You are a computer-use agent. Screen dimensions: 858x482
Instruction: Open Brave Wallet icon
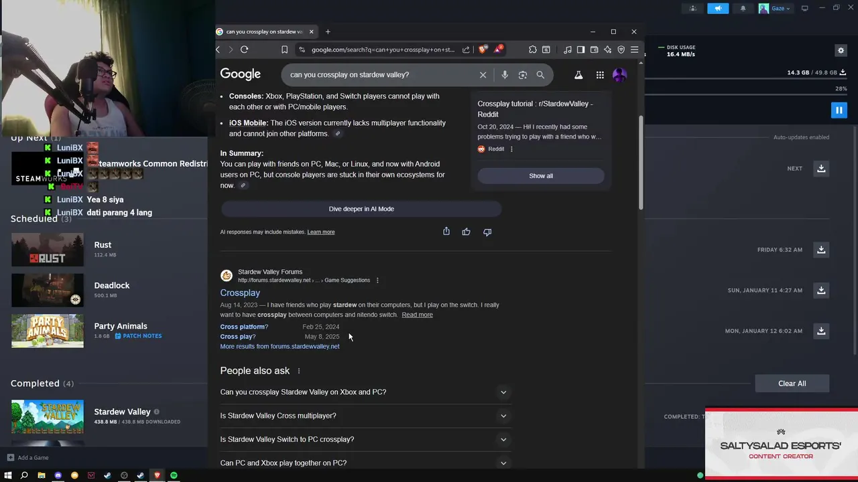tap(594, 50)
